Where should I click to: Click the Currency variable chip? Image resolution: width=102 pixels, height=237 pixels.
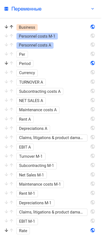27,73
